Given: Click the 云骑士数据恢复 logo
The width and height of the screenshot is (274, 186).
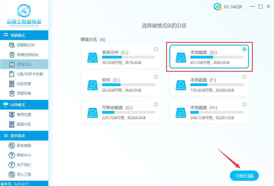Looking at the screenshot, I should tap(24, 15).
